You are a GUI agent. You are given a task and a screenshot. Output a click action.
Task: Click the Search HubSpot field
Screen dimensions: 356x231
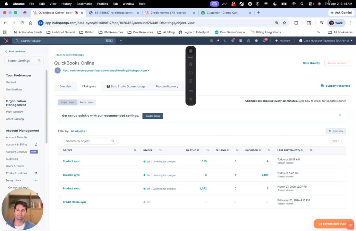(x=64, y=41)
